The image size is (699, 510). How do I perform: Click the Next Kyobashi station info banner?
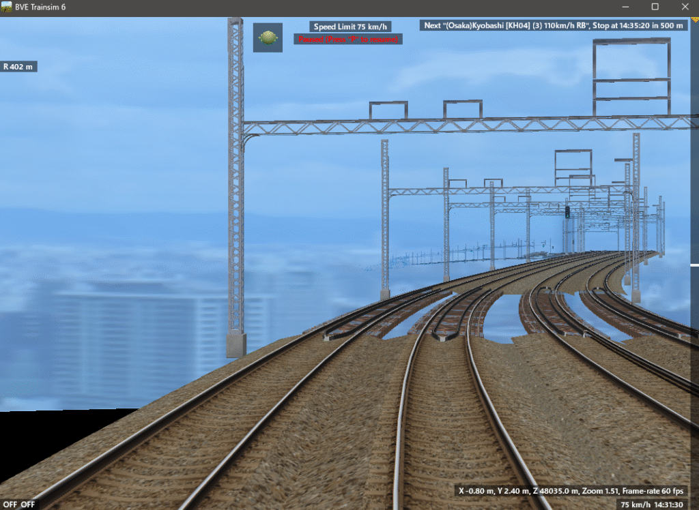(x=554, y=25)
